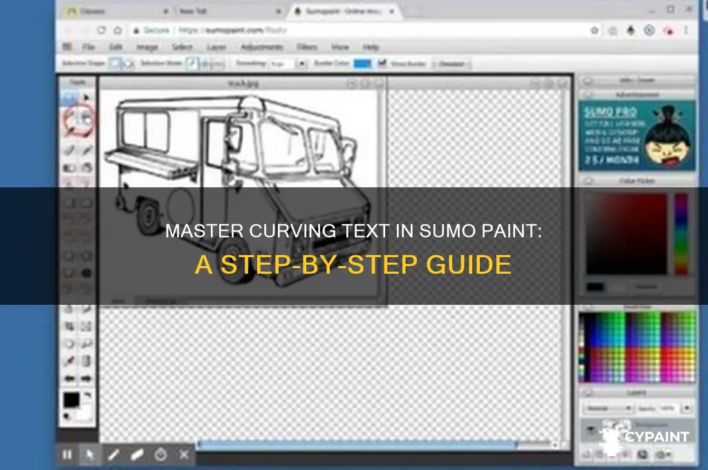Close the recorder annotation toolbar

click(184, 454)
